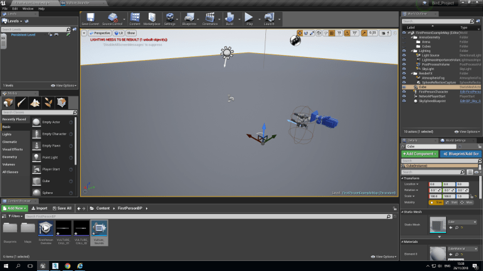
Task: Start Play in editor
Action: (249, 19)
